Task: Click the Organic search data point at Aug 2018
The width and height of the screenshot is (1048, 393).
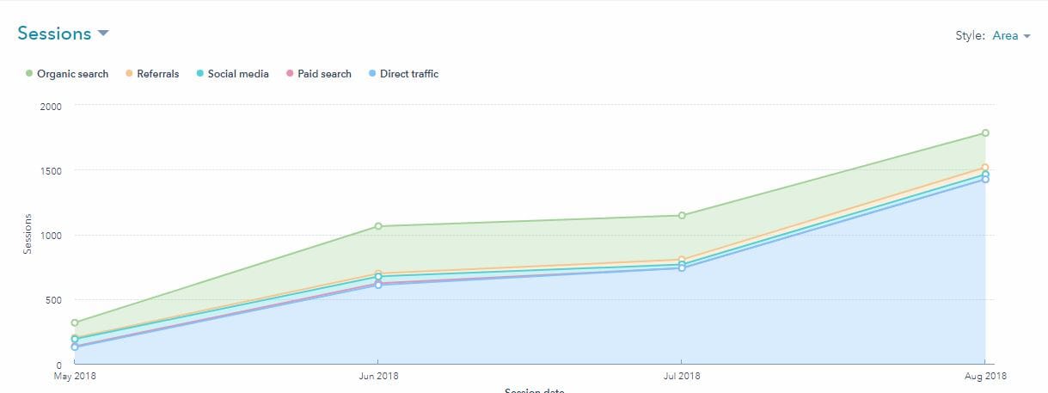Action: tap(985, 133)
